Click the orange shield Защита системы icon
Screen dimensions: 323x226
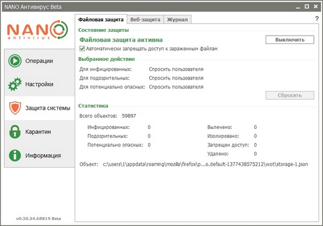coord(15,108)
